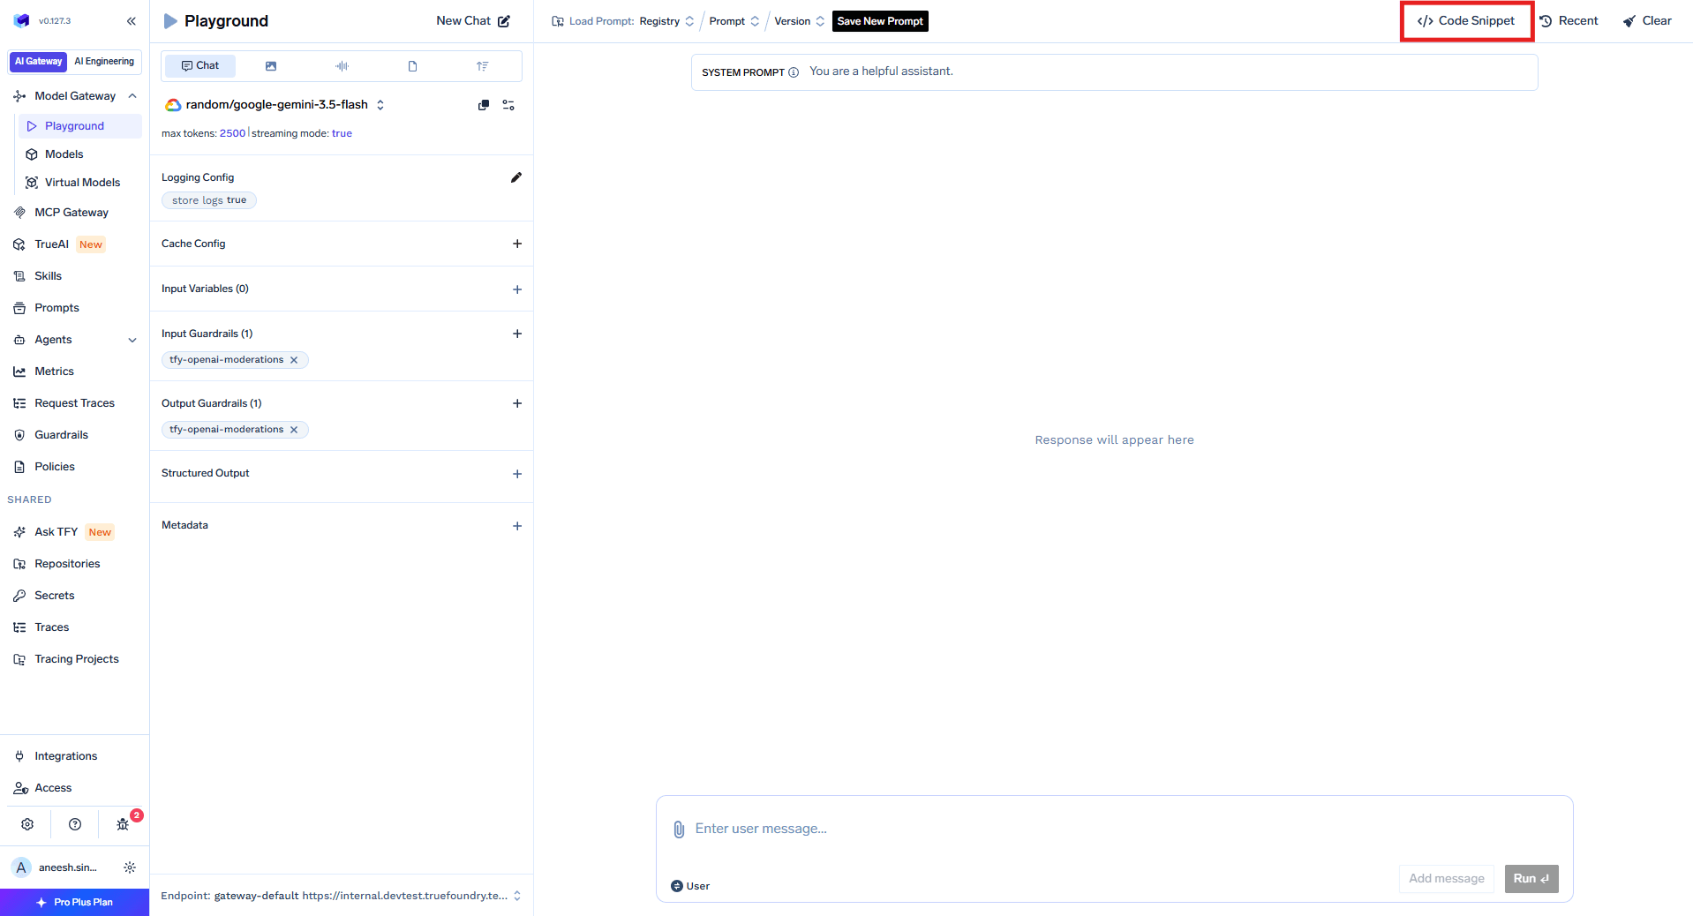Screen dimensions: 1693x916
Task: Open TrueAI section
Action: coord(51,244)
